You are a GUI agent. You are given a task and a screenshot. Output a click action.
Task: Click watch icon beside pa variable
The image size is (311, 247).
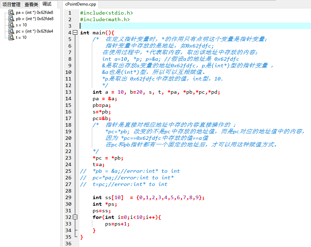pos(11,12)
